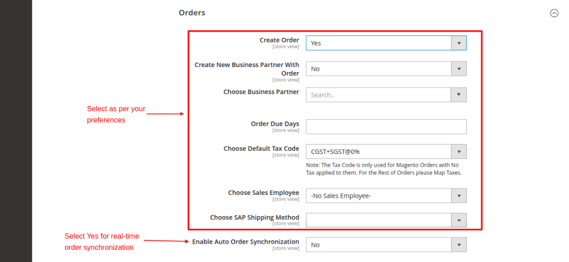Click the Enable Auto Order Synchronization dropdown arrow
This screenshot has width=569, height=262.
tap(458, 245)
